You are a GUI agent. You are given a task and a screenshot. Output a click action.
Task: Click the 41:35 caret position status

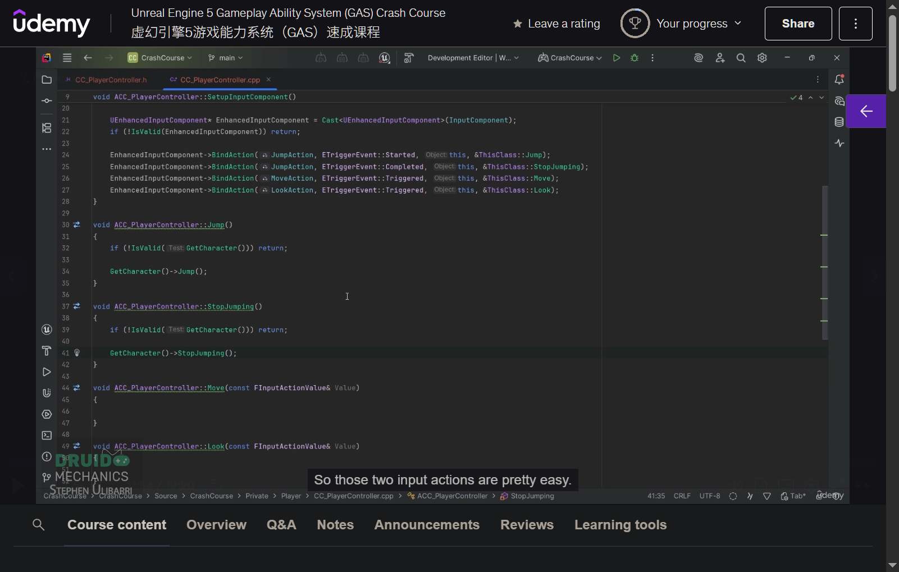656,496
